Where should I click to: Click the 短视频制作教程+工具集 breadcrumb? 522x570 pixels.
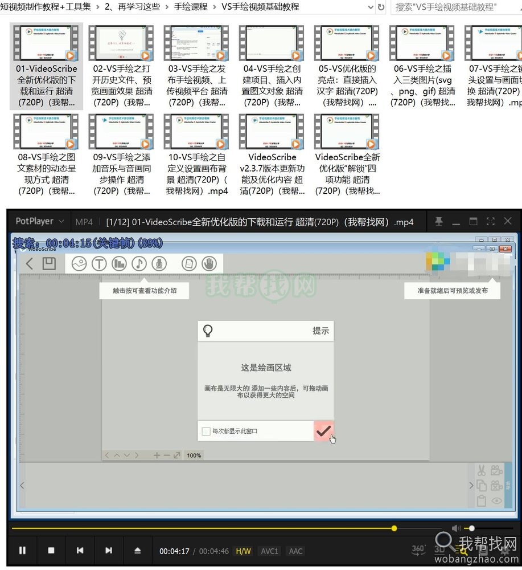point(46,6)
